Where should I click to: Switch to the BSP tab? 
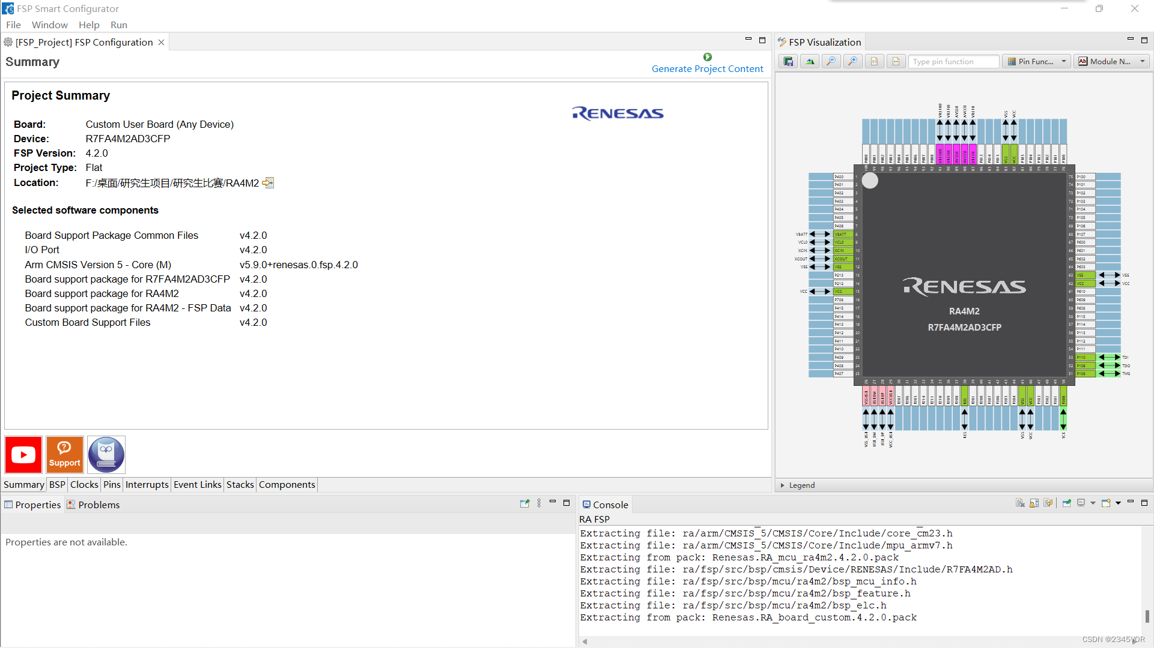click(x=57, y=485)
